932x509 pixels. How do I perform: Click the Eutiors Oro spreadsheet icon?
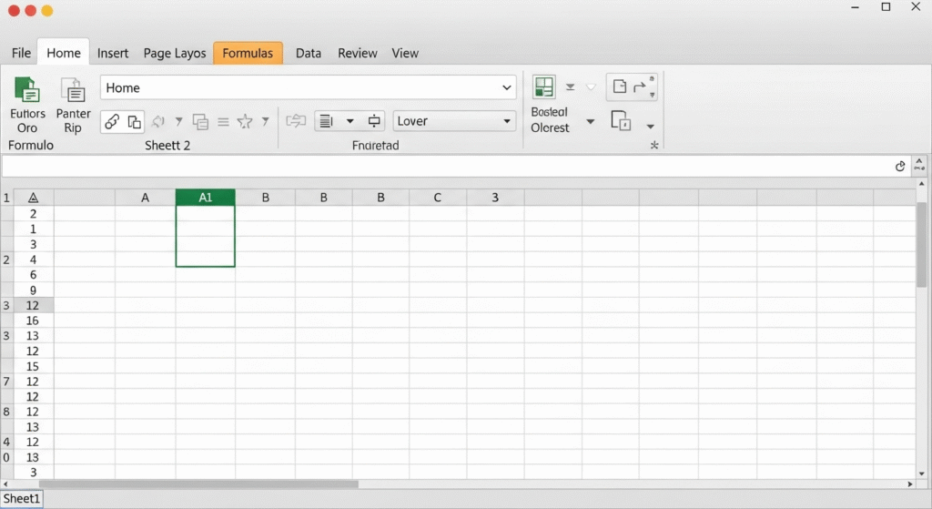(x=27, y=90)
